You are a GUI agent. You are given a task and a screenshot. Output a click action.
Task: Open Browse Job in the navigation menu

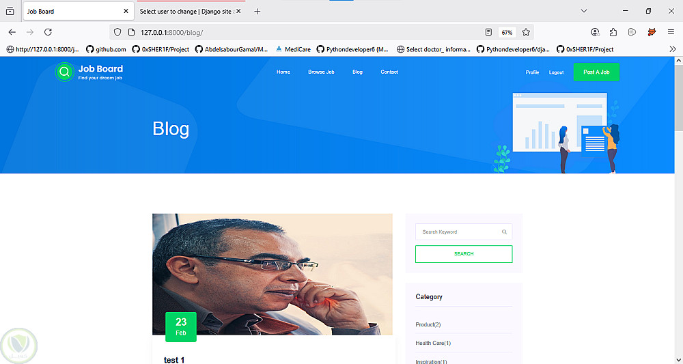pos(321,72)
